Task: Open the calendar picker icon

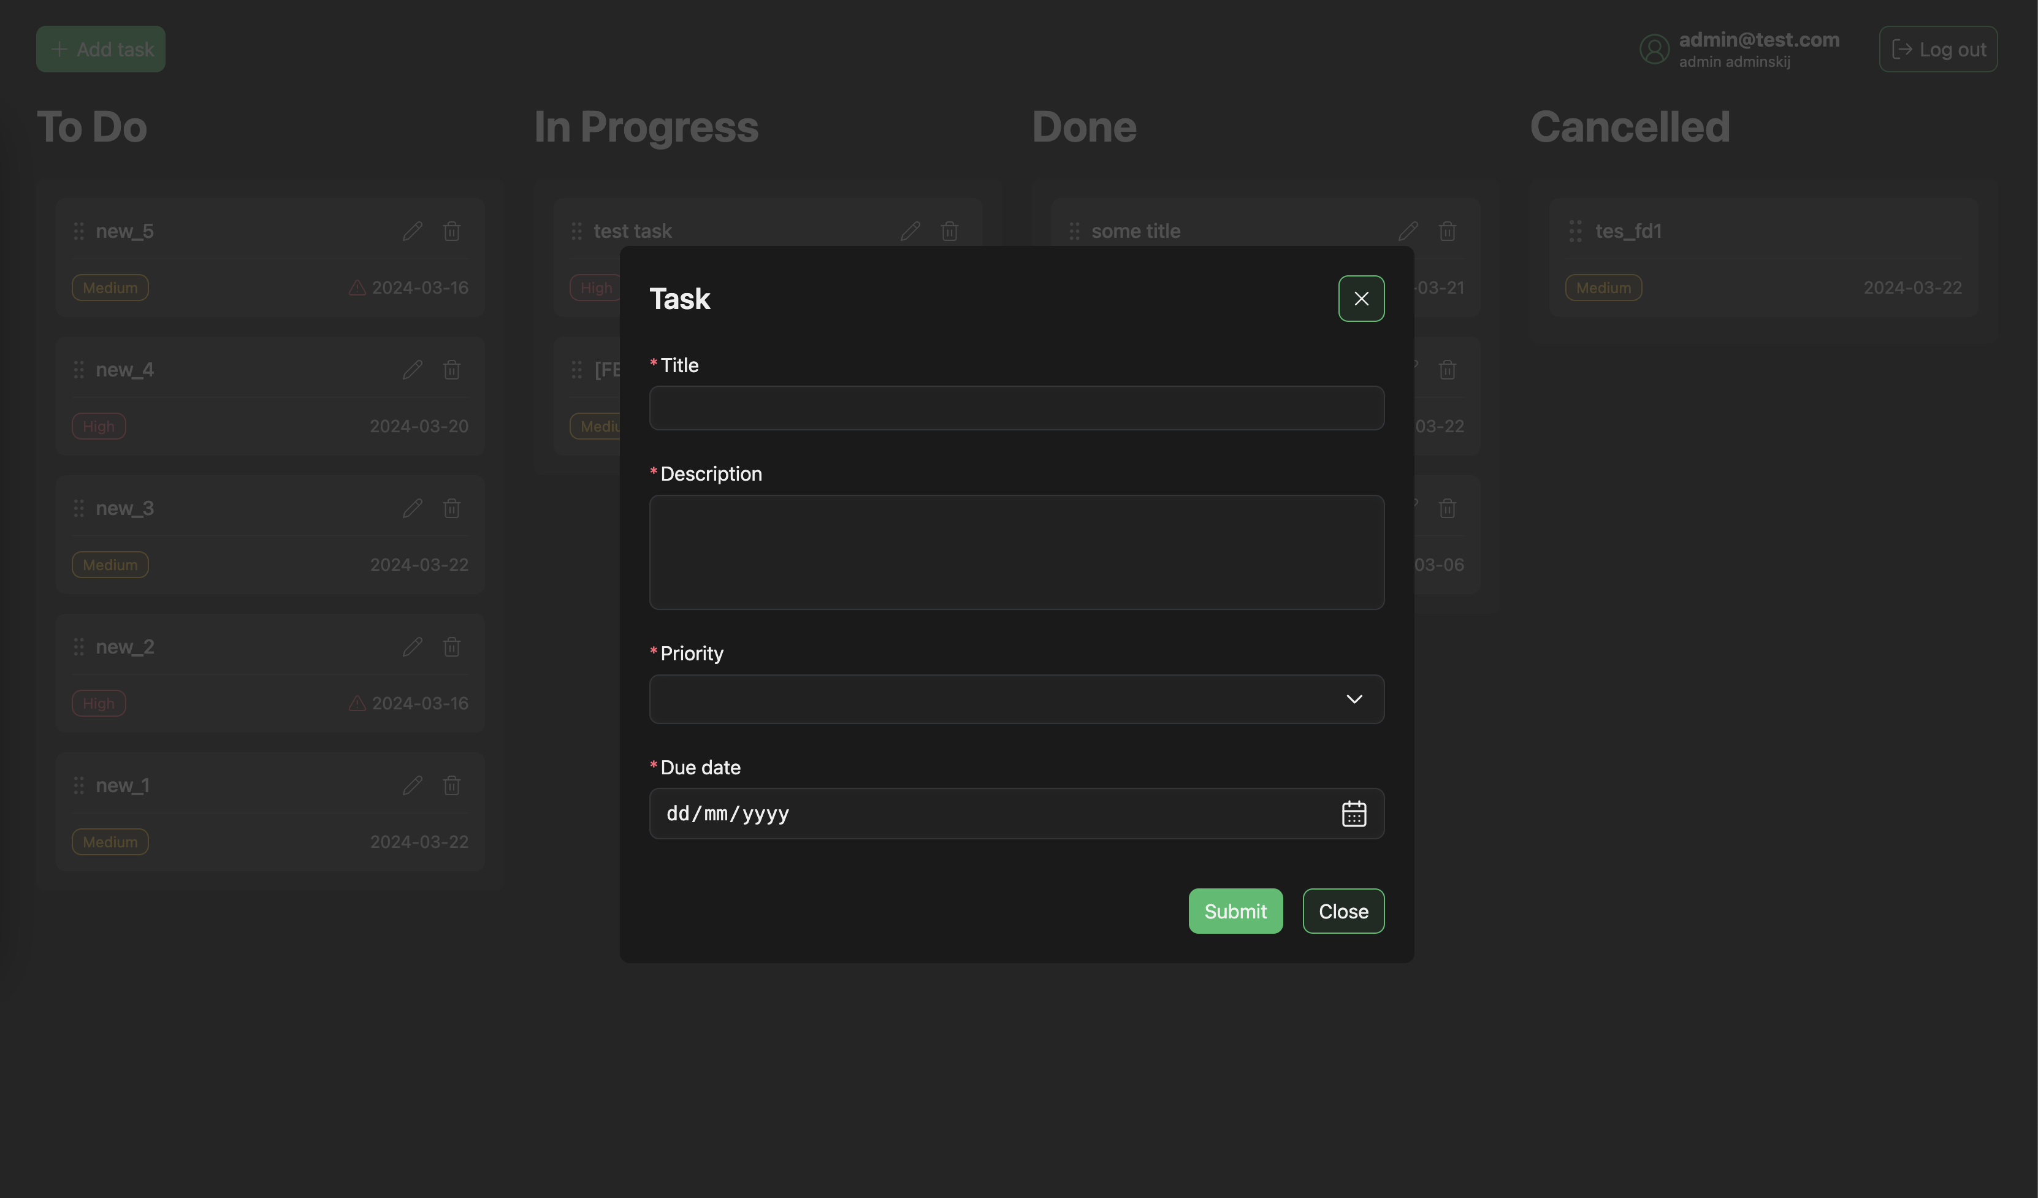Action: point(1354,814)
